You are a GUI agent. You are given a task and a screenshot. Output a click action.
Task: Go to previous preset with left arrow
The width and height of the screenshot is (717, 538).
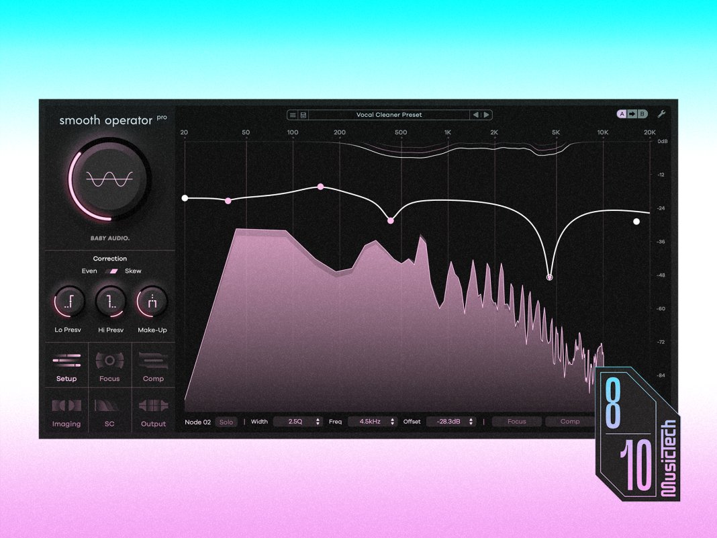click(475, 115)
